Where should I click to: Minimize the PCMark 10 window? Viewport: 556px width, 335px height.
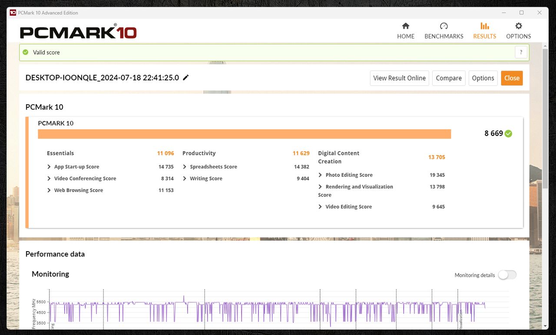click(503, 13)
